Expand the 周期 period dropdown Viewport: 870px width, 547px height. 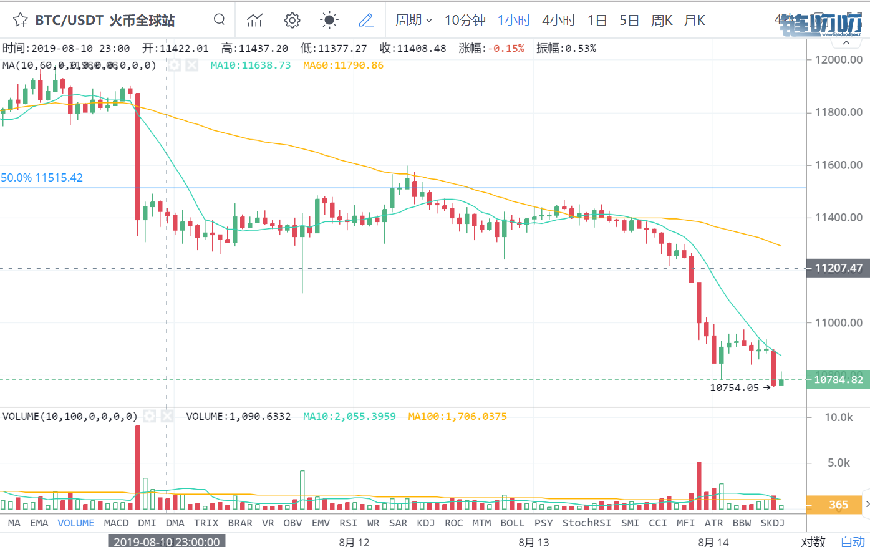(413, 20)
